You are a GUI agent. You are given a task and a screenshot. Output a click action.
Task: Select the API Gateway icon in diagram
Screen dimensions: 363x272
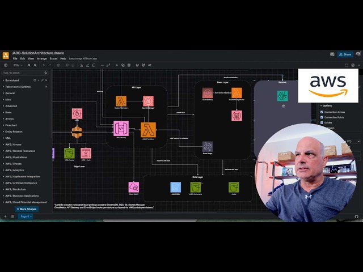tap(121, 129)
